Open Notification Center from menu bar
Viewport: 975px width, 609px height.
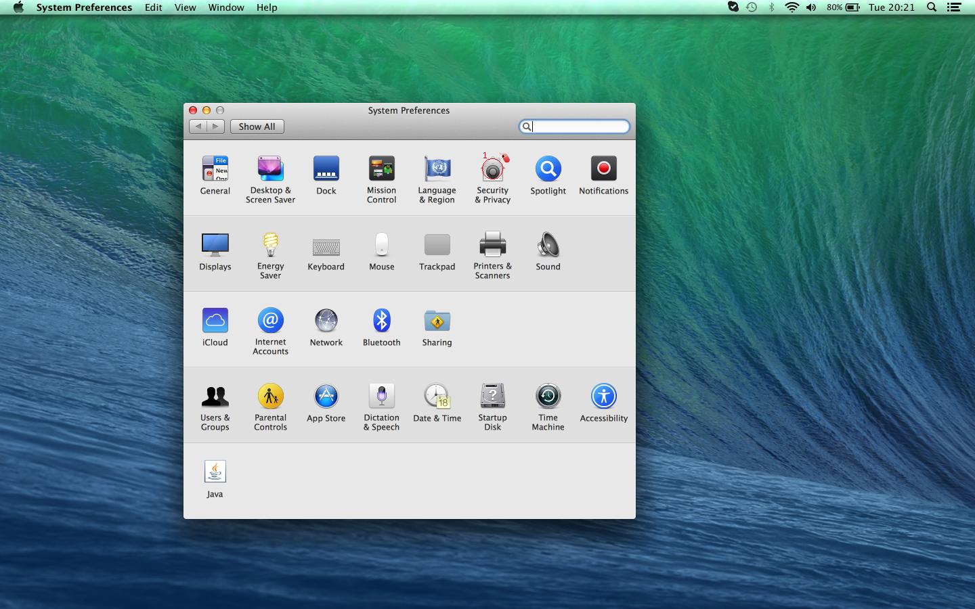coord(954,7)
